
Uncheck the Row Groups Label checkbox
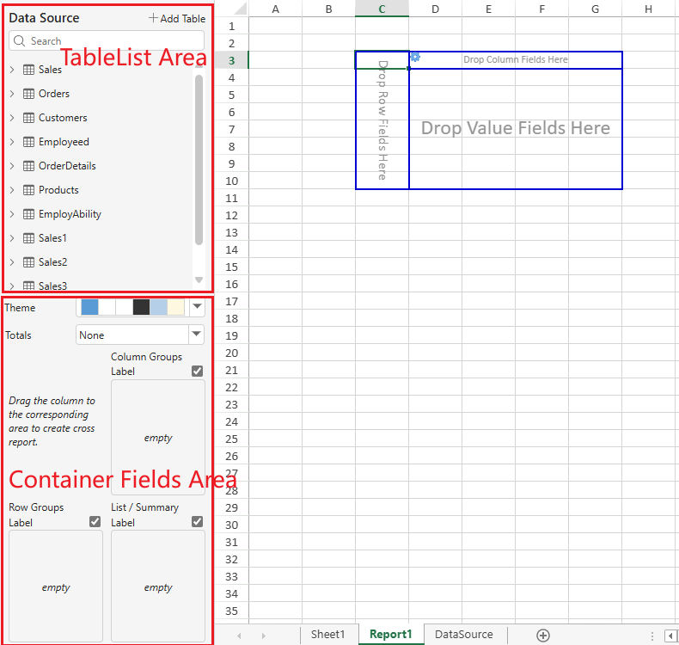(95, 521)
